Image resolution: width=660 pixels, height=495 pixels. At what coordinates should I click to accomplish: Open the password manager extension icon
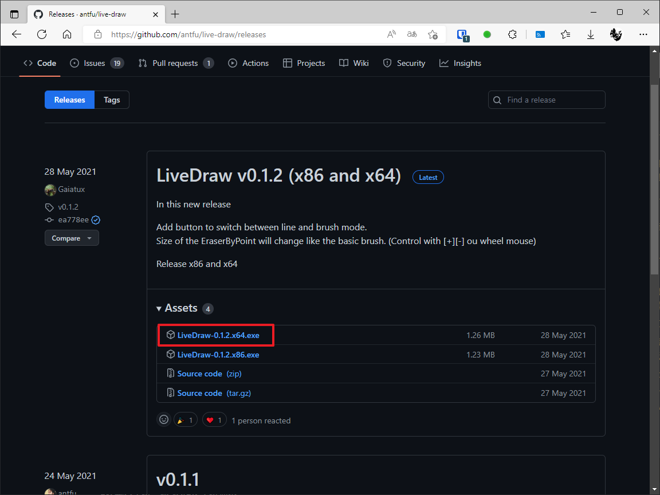coord(462,35)
